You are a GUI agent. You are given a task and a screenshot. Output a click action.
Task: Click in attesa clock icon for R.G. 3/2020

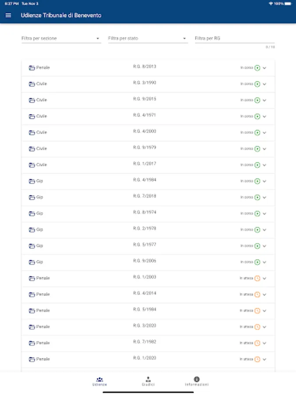coord(257,327)
